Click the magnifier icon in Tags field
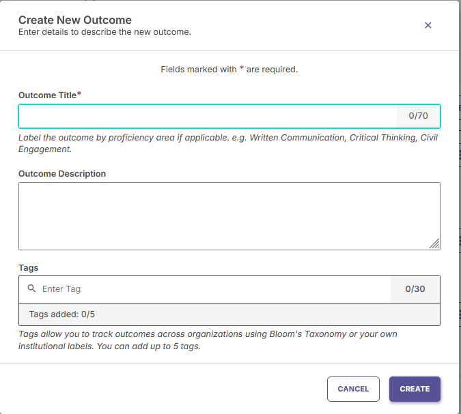Screen dimensions: 461x414 tap(31, 289)
